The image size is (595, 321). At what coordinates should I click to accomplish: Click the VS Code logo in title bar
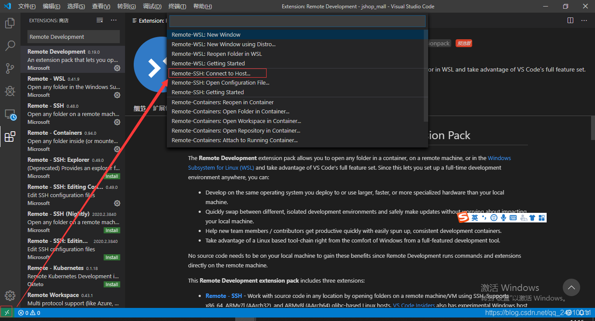pos(7,6)
